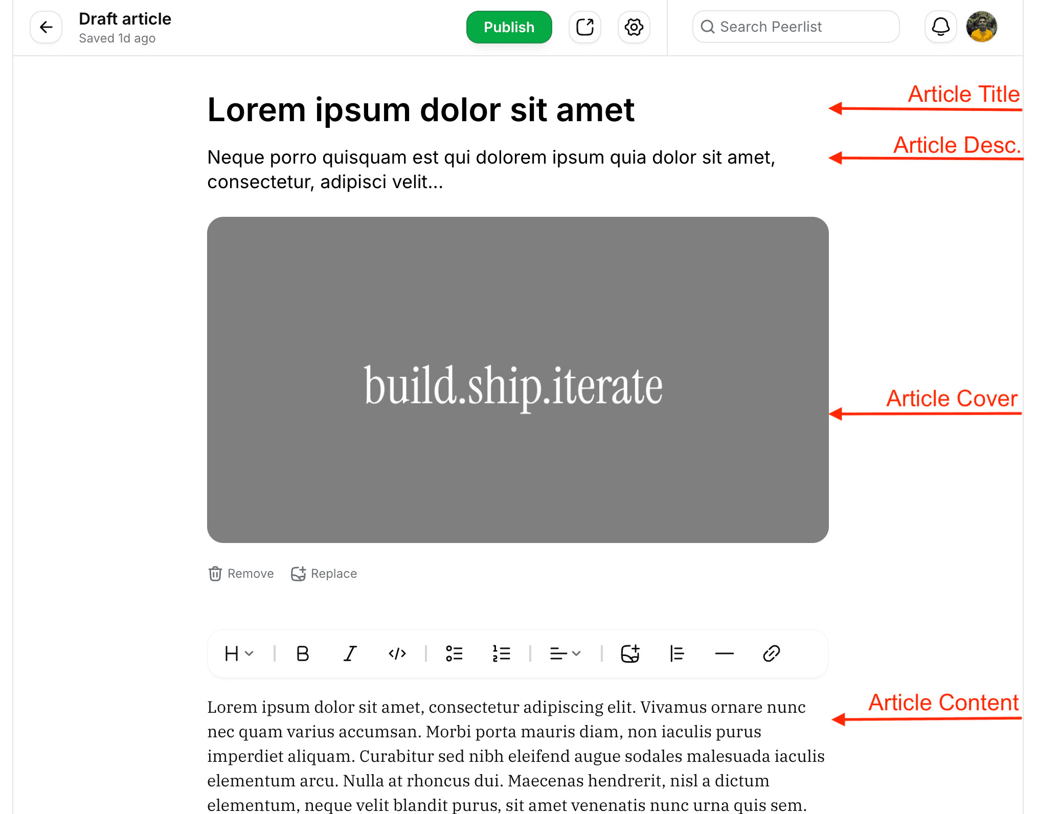
Task: Click the article title text field
Action: point(421,109)
